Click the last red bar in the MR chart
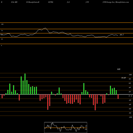Image resolution: width=133 pixels, height=133 pixels. [x=118, y=97]
